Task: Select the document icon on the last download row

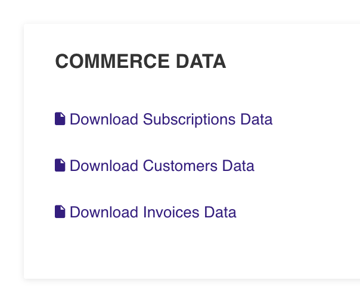Action: (x=60, y=211)
